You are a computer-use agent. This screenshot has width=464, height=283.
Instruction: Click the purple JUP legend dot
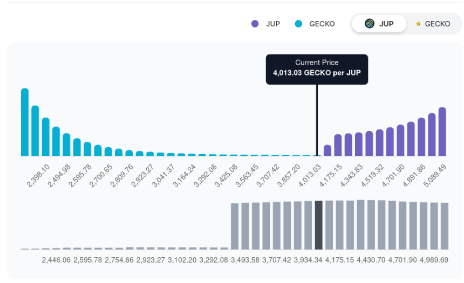coord(255,24)
